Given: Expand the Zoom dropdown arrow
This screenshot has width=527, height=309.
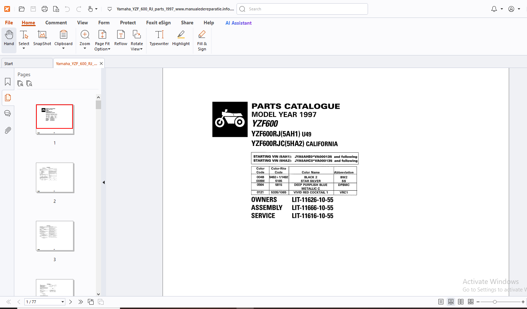Looking at the screenshot, I should [85, 49].
